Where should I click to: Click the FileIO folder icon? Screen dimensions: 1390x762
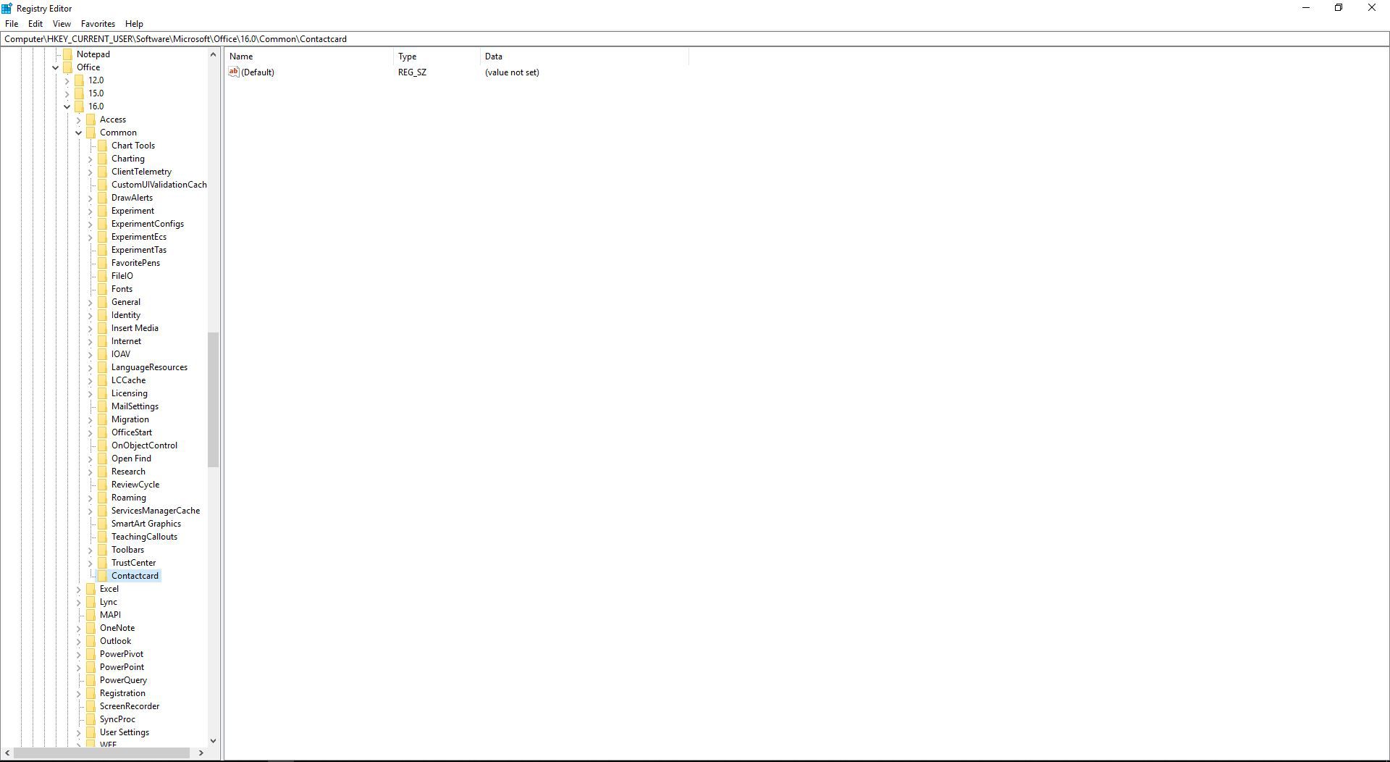102,276
